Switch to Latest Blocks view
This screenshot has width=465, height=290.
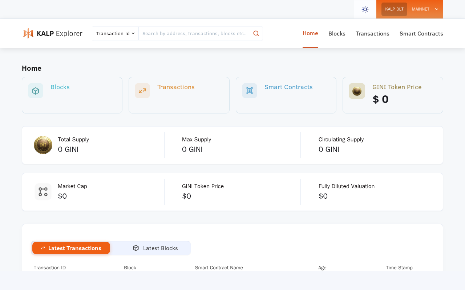tap(155, 248)
